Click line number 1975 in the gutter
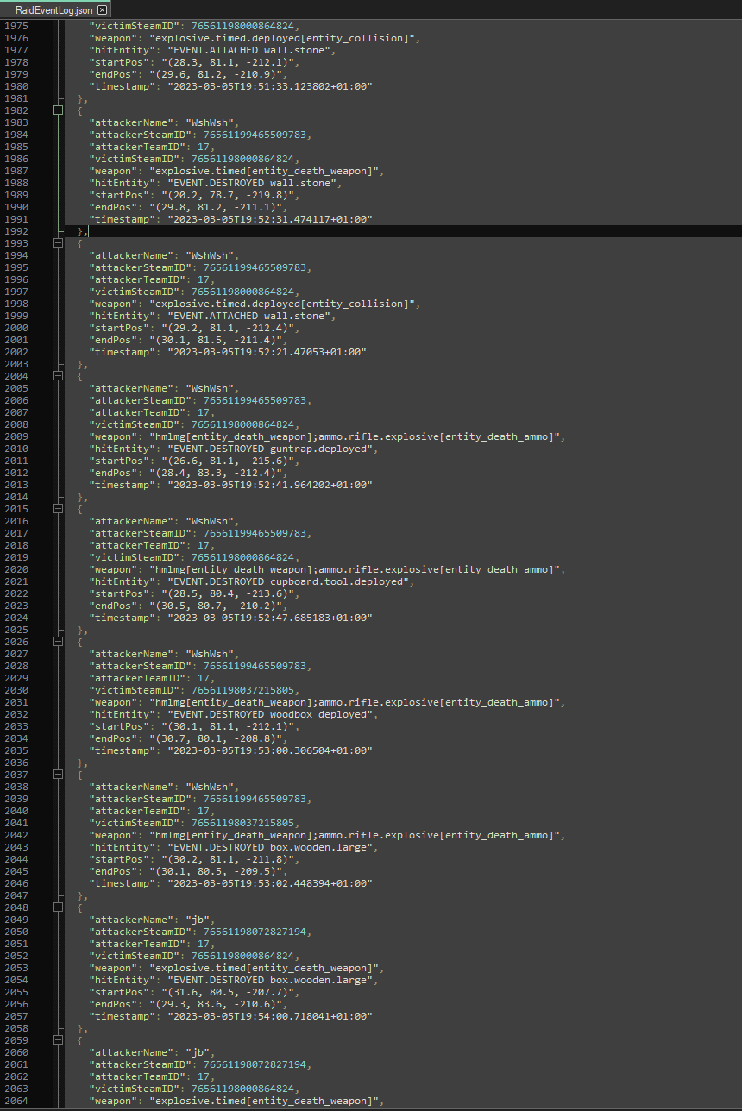The height and width of the screenshot is (1111, 742). point(16,26)
